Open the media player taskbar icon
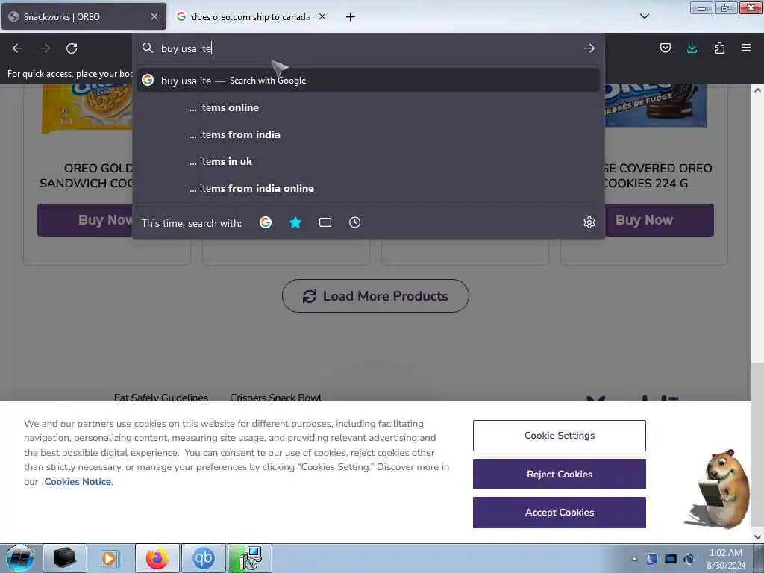The image size is (764, 573). click(x=110, y=558)
